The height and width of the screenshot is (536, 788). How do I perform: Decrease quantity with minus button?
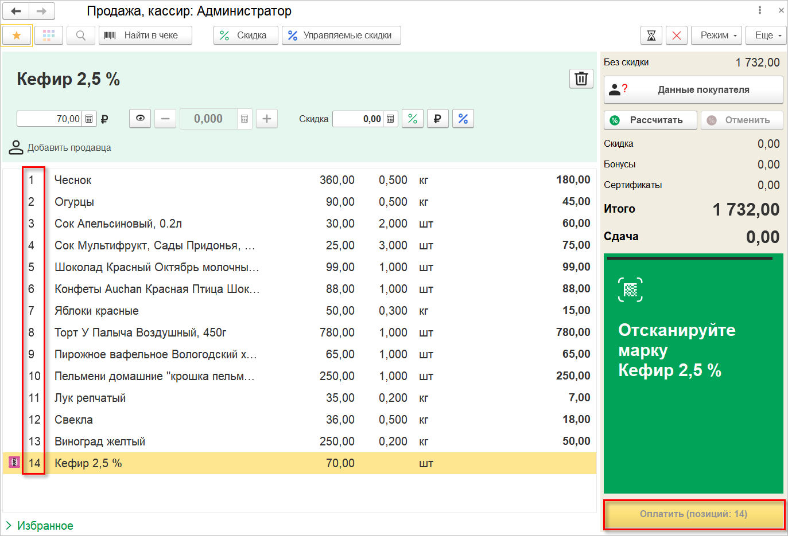pos(165,119)
